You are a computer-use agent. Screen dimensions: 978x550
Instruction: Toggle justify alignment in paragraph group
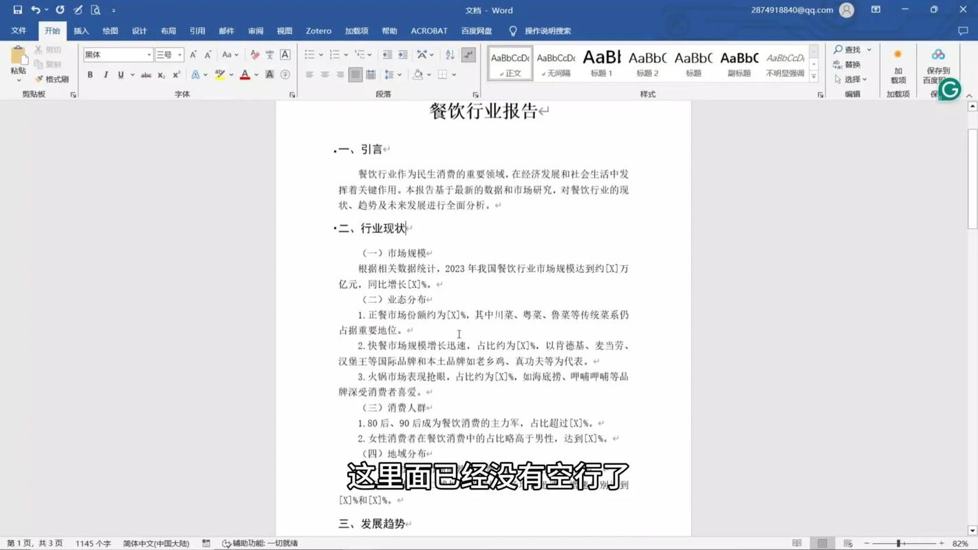coord(355,74)
